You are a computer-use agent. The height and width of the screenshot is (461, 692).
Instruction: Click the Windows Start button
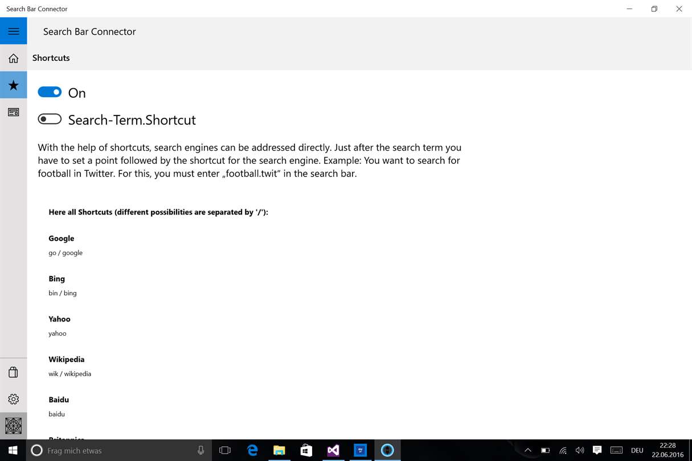tap(13, 450)
